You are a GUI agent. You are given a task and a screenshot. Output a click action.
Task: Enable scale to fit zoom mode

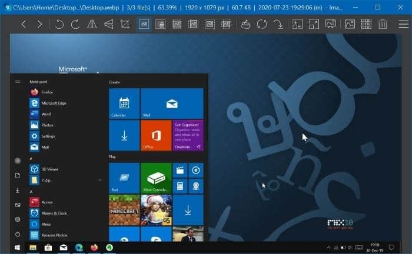point(210,24)
